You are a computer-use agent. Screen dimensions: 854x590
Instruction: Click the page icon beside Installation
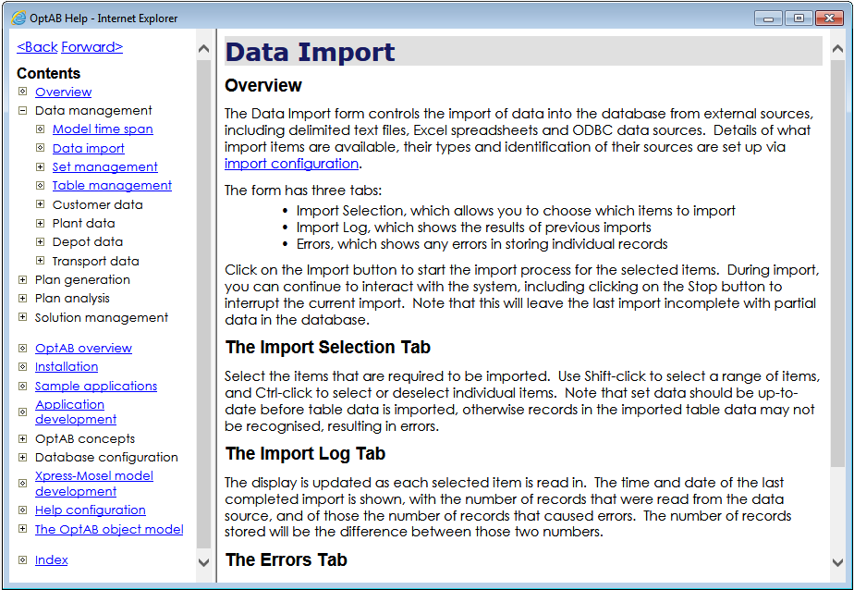tap(23, 366)
